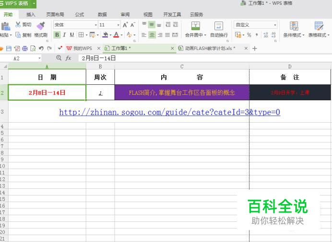Open the font color dropdown arrow

[x=121, y=35]
